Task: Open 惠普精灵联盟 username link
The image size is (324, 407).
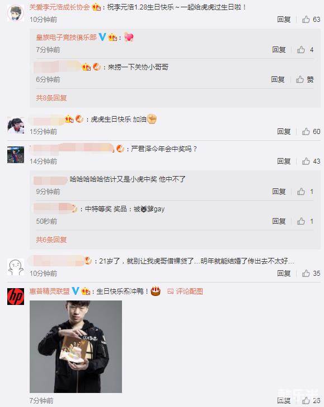Action: 49,291
